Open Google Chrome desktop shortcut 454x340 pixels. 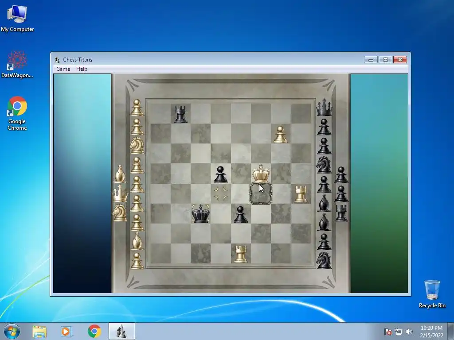click(17, 113)
